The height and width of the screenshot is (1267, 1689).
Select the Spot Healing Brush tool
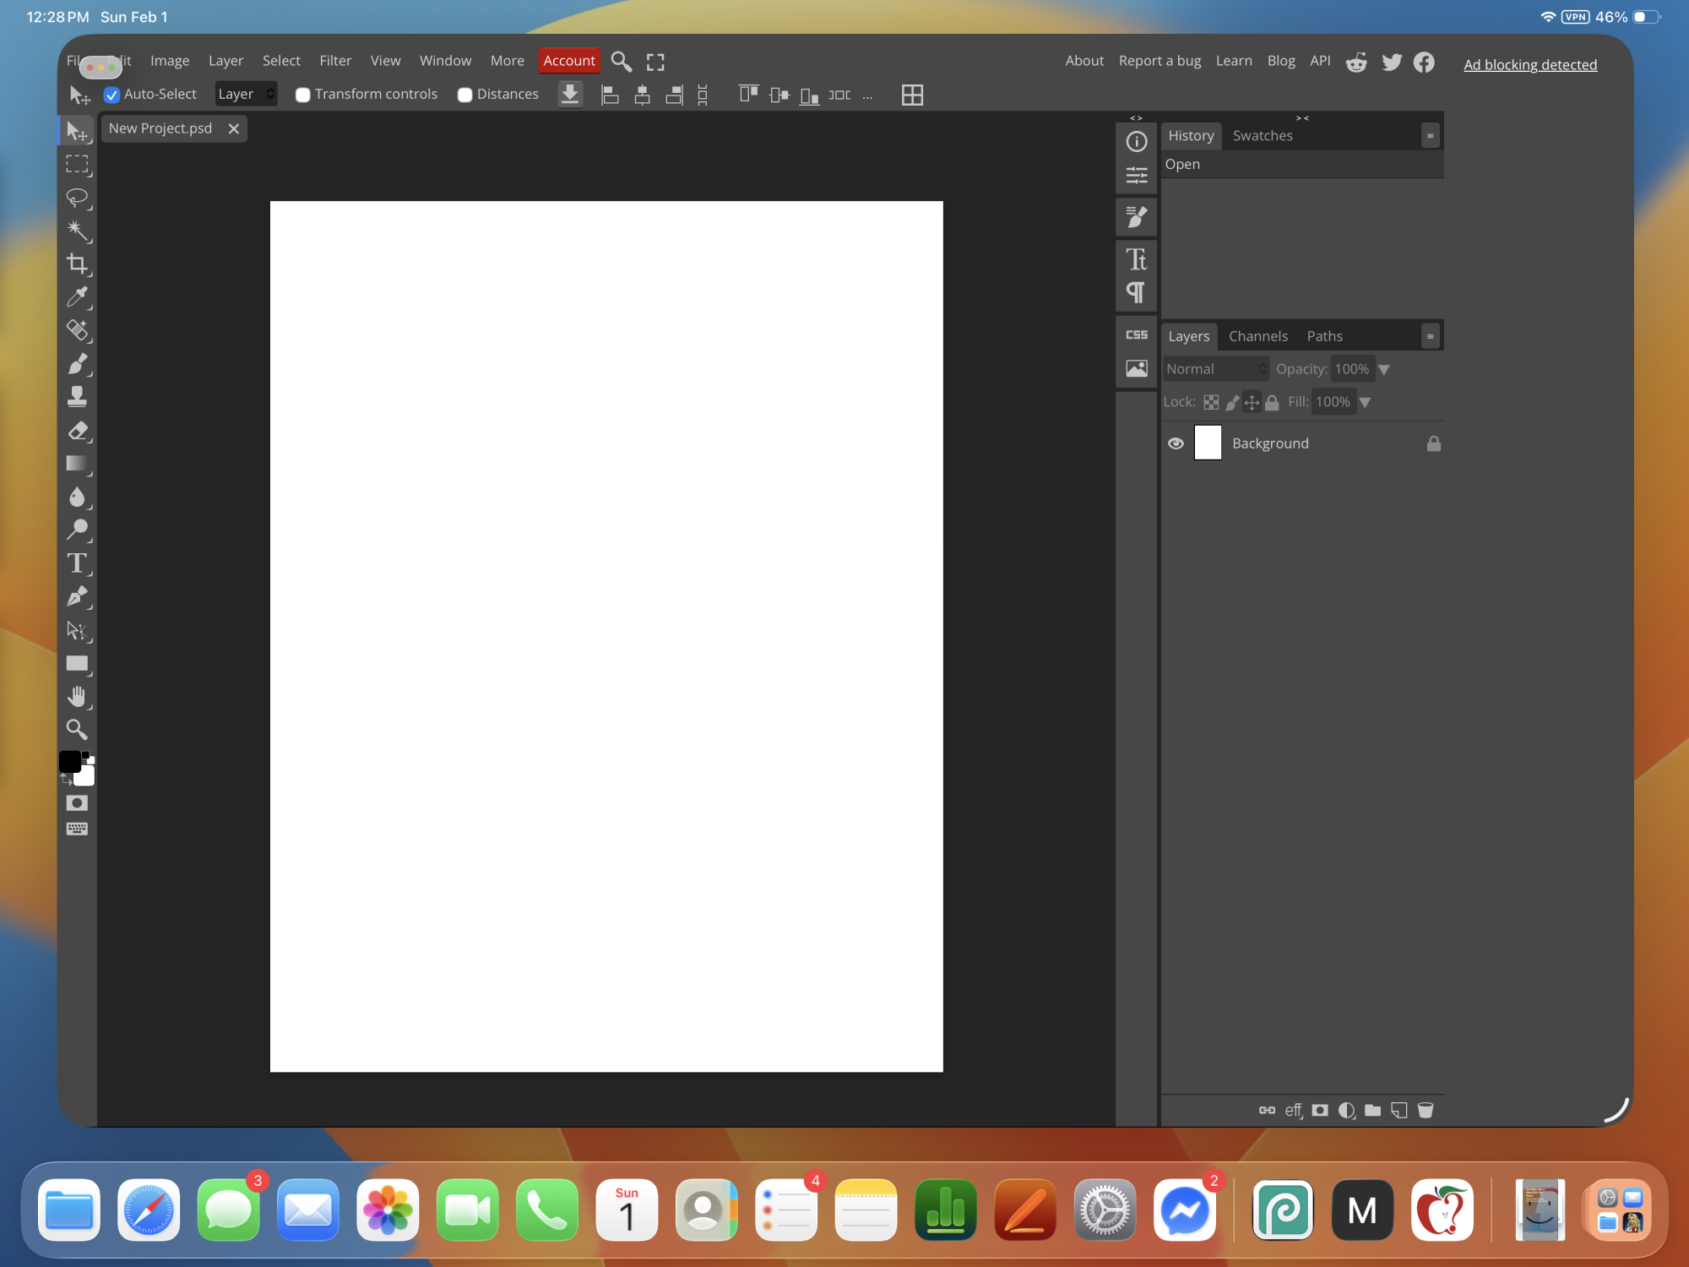point(77,330)
